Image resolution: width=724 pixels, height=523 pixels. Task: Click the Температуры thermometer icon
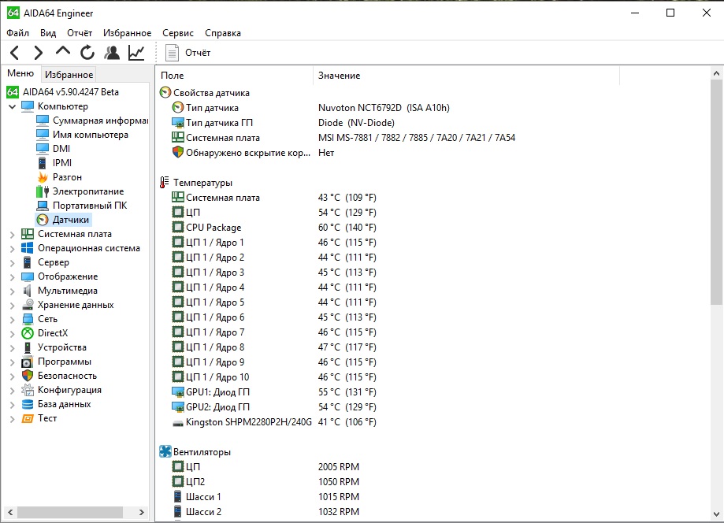click(164, 182)
